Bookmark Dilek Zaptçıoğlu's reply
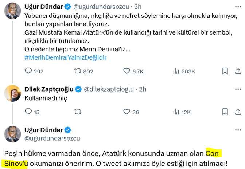 pyautogui.click(x=225, y=112)
